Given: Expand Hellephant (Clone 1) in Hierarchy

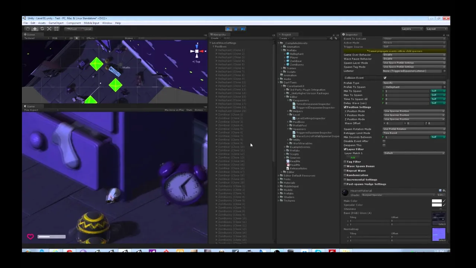Looking at the screenshot, I should tap(216, 50).
